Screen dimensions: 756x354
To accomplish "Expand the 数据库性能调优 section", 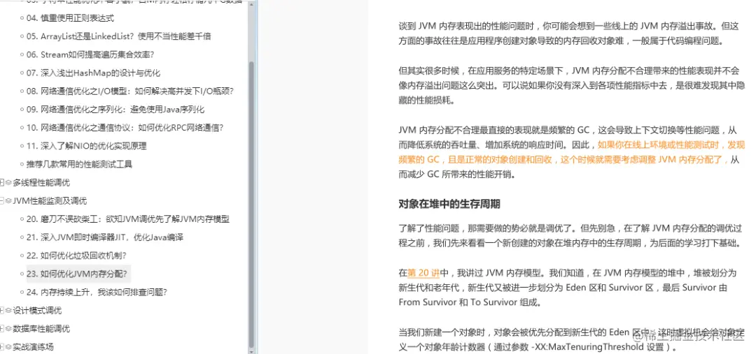I will (2, 328).
